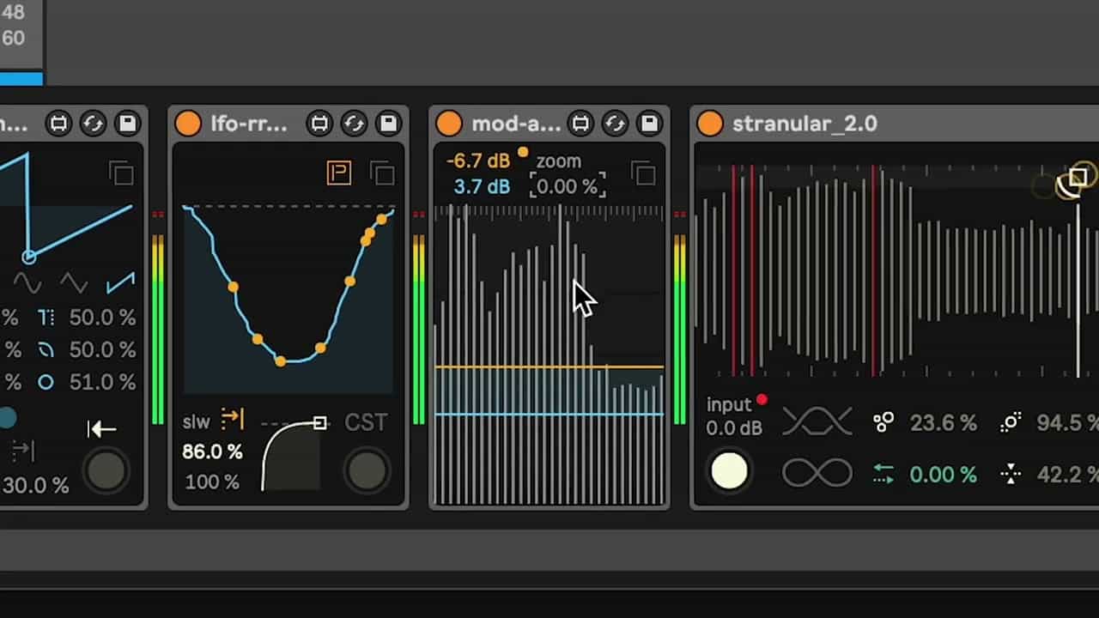This screenshot has width=1099, height=618.
Task: Click the zoom 0.00 % value field
Action: coord(568,185)
